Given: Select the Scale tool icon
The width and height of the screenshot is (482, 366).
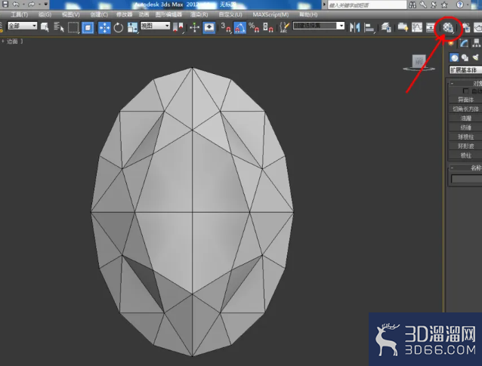Looking at the screenshot, I should [x=132, y=28].
